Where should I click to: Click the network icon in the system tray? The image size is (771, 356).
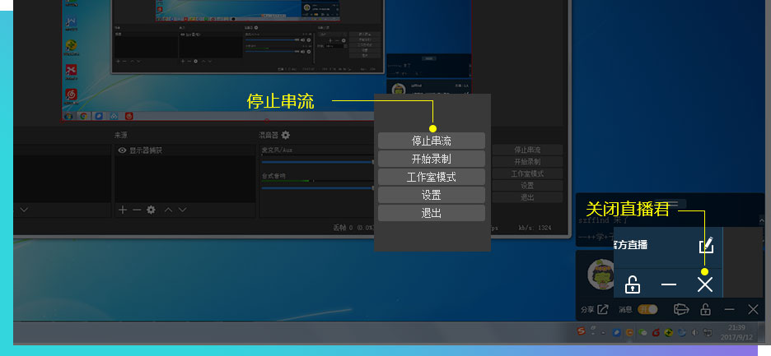tap(708, 332)
